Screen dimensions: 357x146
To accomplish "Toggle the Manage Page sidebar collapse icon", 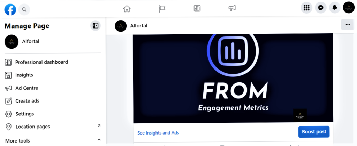I will [x=96, y=26].
